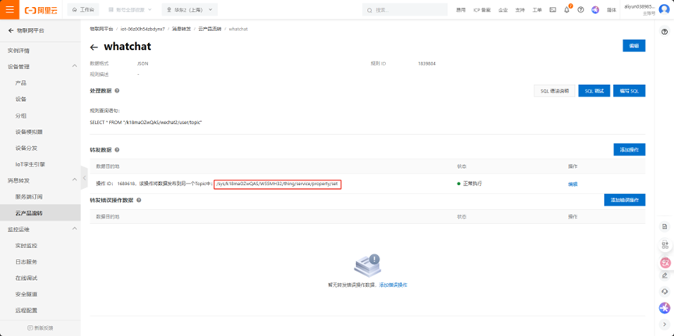Image resolution: width=674 pixels, height=336 pixels.
Task: Open the notifications bell icon
Action: [566, 10]
